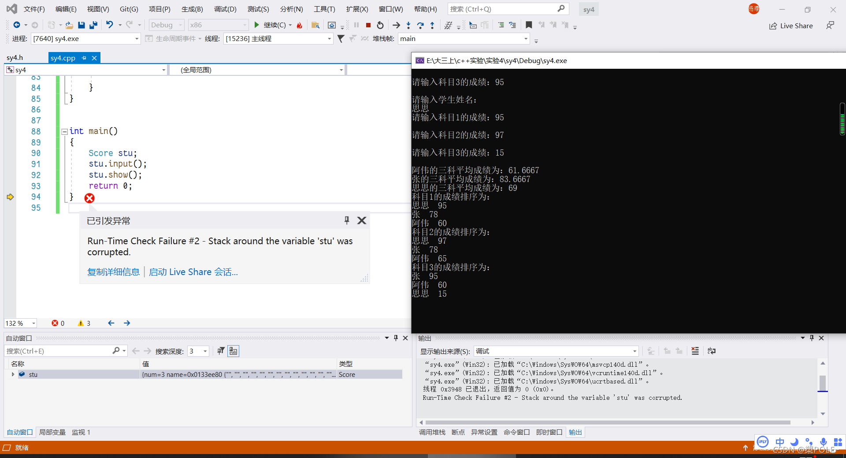This screenshot has height=458, width=846.
Task: Pin the sy4.cpp tab
Action: point(84,58)
